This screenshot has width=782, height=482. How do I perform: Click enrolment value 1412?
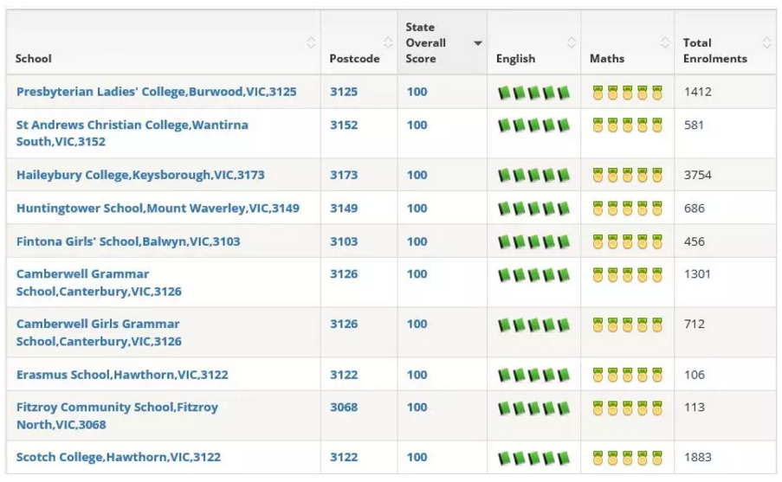(x=698, y=92)
